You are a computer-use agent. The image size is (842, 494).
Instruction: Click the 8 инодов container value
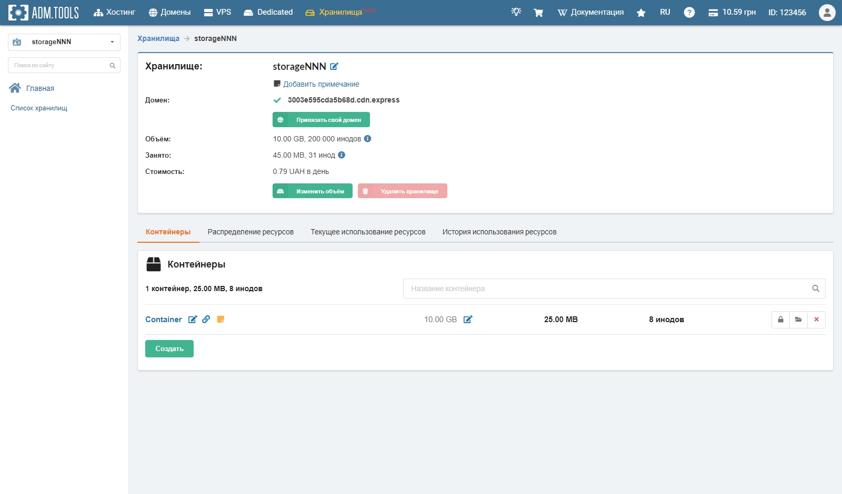pos(666,320)
